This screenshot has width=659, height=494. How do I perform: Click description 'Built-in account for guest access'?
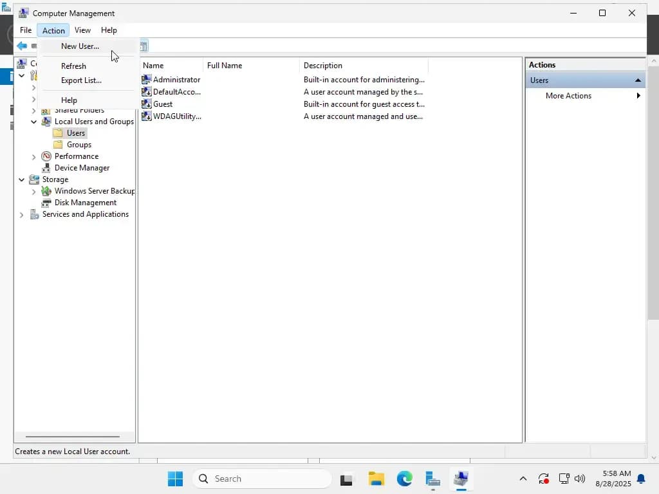click(364, 104)
